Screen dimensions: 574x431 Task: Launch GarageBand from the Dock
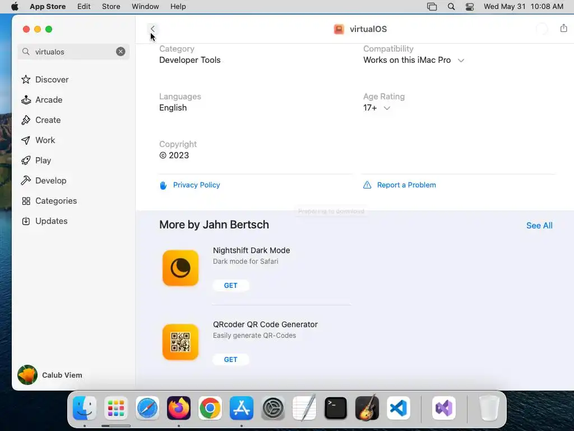tap(367, 408)
